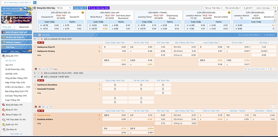This screenshot has width=278, height=137.
Task: Open the Lựa chọn bình thường dropdown
Action: pos(250,35)
